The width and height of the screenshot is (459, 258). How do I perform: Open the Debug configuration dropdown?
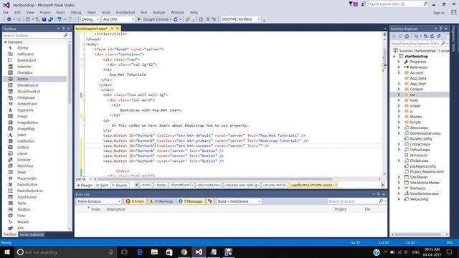click(90, 19)
